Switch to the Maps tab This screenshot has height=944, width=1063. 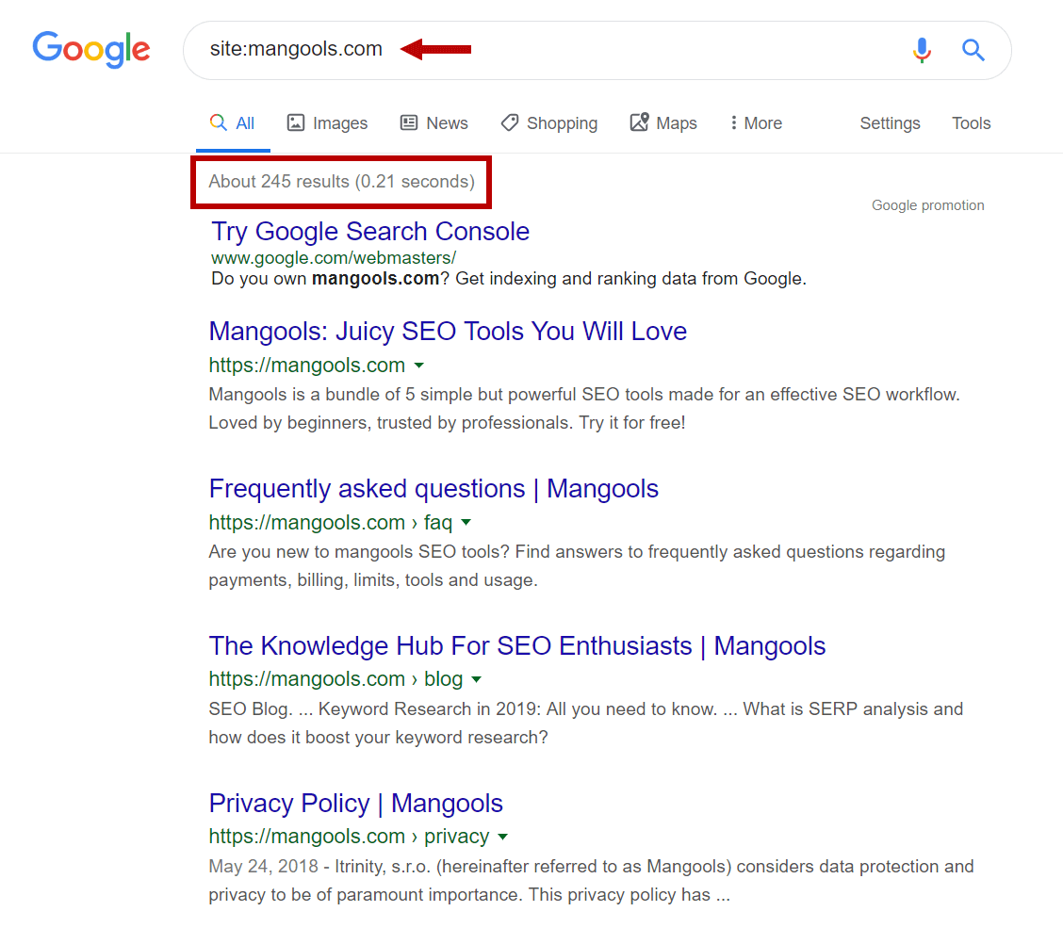tap(663, 122)
